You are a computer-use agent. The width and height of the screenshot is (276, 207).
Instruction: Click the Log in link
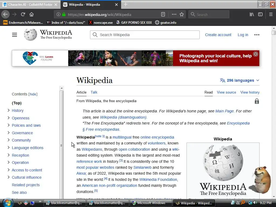click(243, 35)
